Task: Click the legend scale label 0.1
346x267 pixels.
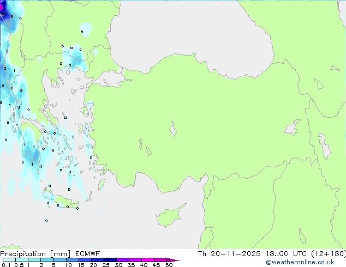Action: pos(5,265)
